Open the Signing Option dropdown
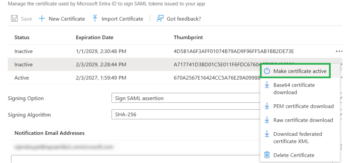344x163 pixels. coord(186,98)
